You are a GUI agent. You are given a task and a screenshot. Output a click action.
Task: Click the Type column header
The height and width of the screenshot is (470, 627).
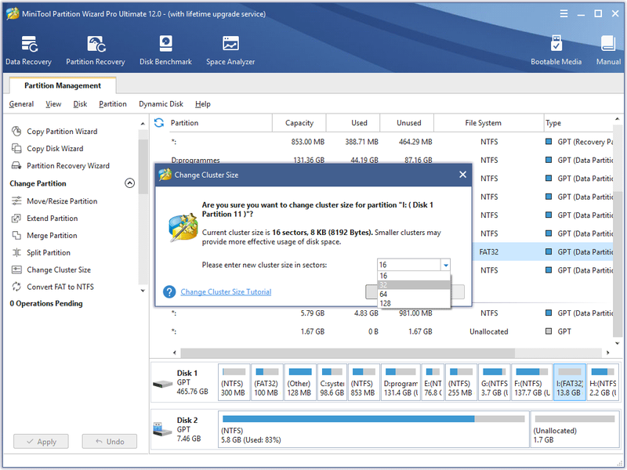tap(578, 123)
